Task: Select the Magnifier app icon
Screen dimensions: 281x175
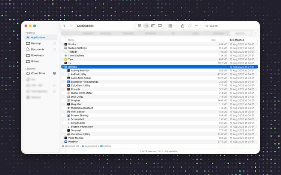Action: coord(69,104)
